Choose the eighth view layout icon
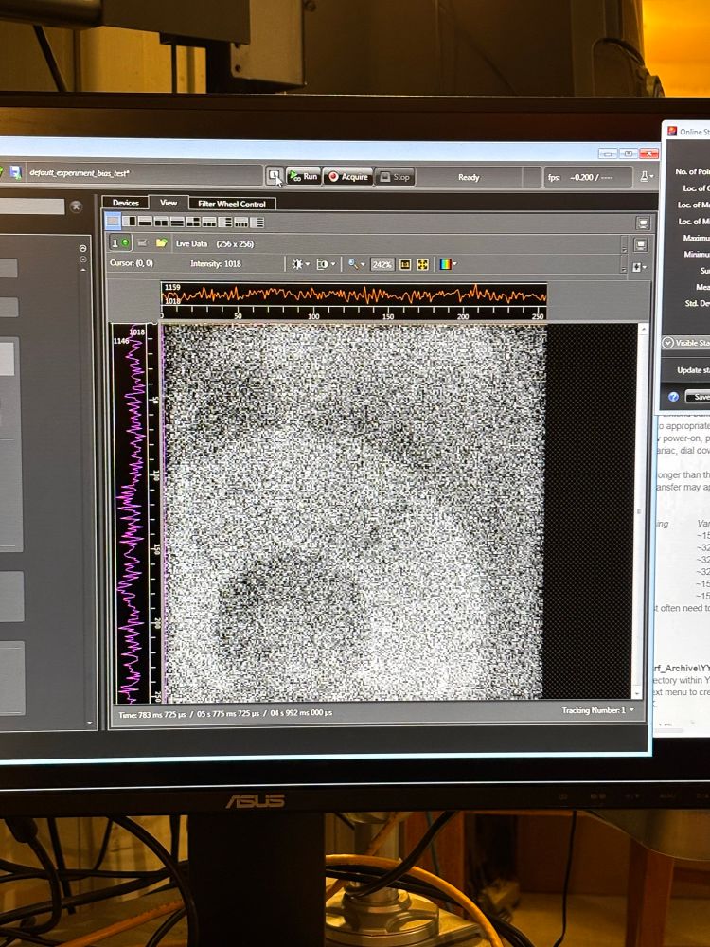Screen dimensions: 710x947 point(225,222)
